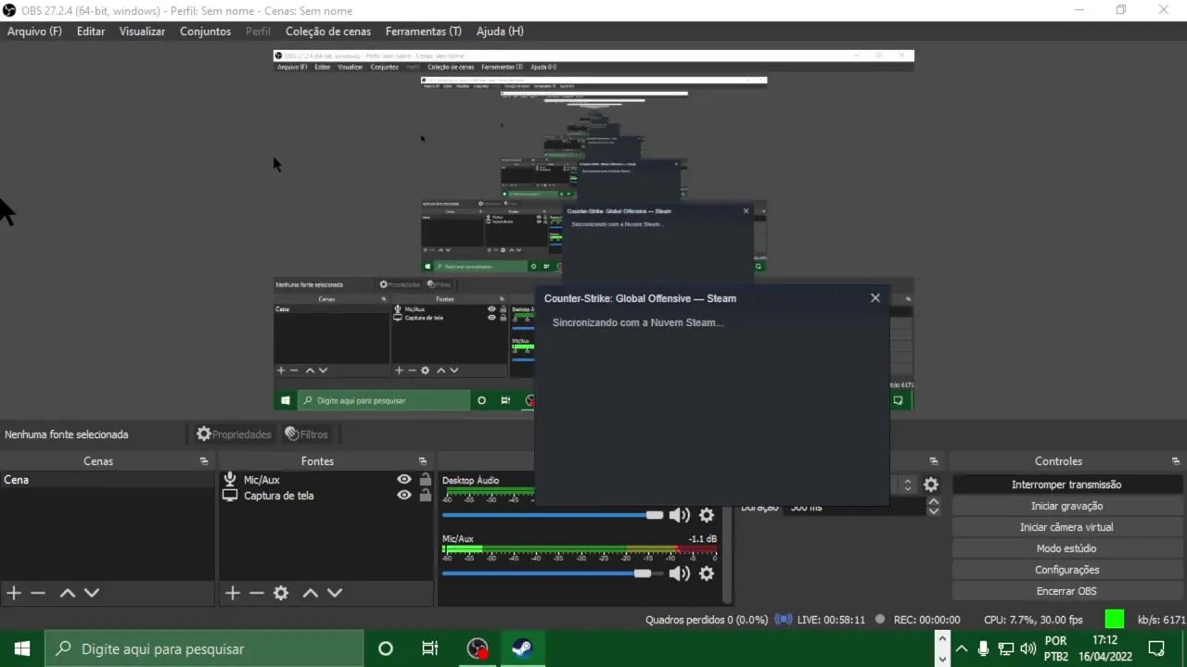Click microphone tray icon in taskbar
This screenshot has width=1187, height=667.
point(984,648)
